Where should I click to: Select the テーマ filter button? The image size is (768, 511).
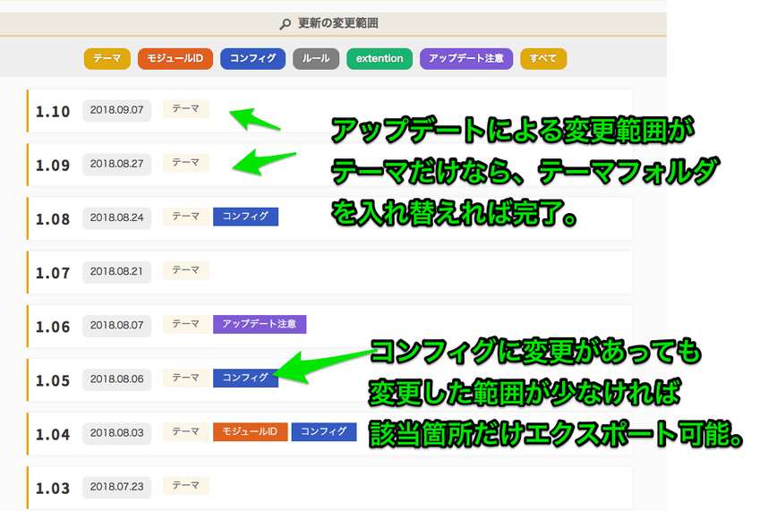(x=107, y=59)
